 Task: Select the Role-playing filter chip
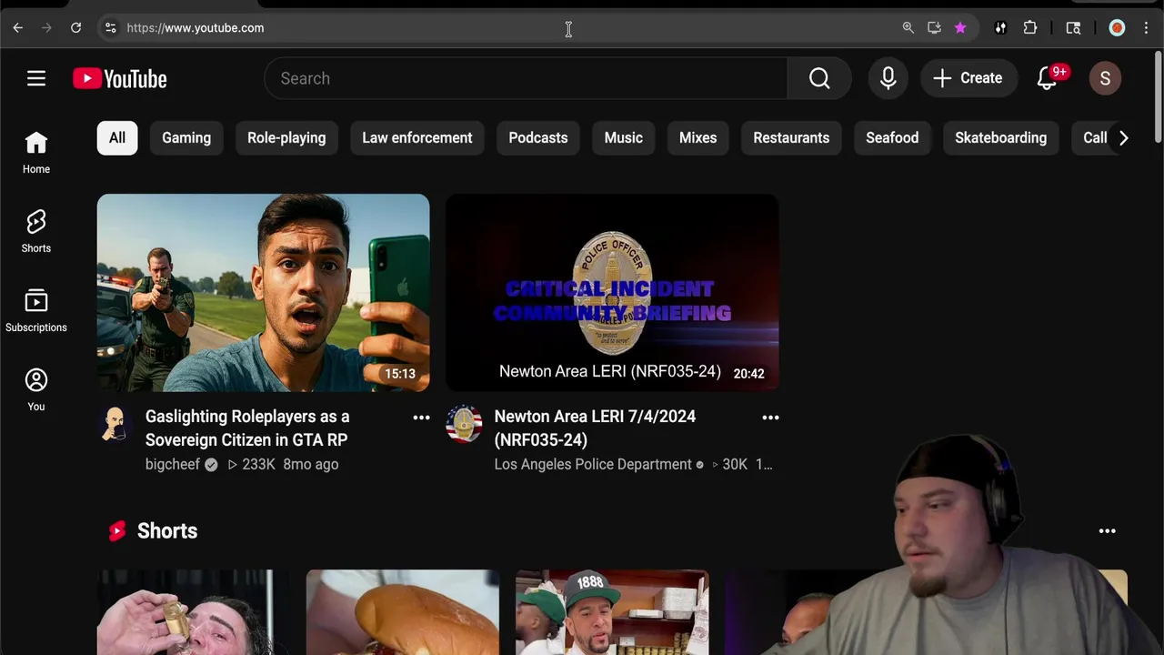point(286,138)
